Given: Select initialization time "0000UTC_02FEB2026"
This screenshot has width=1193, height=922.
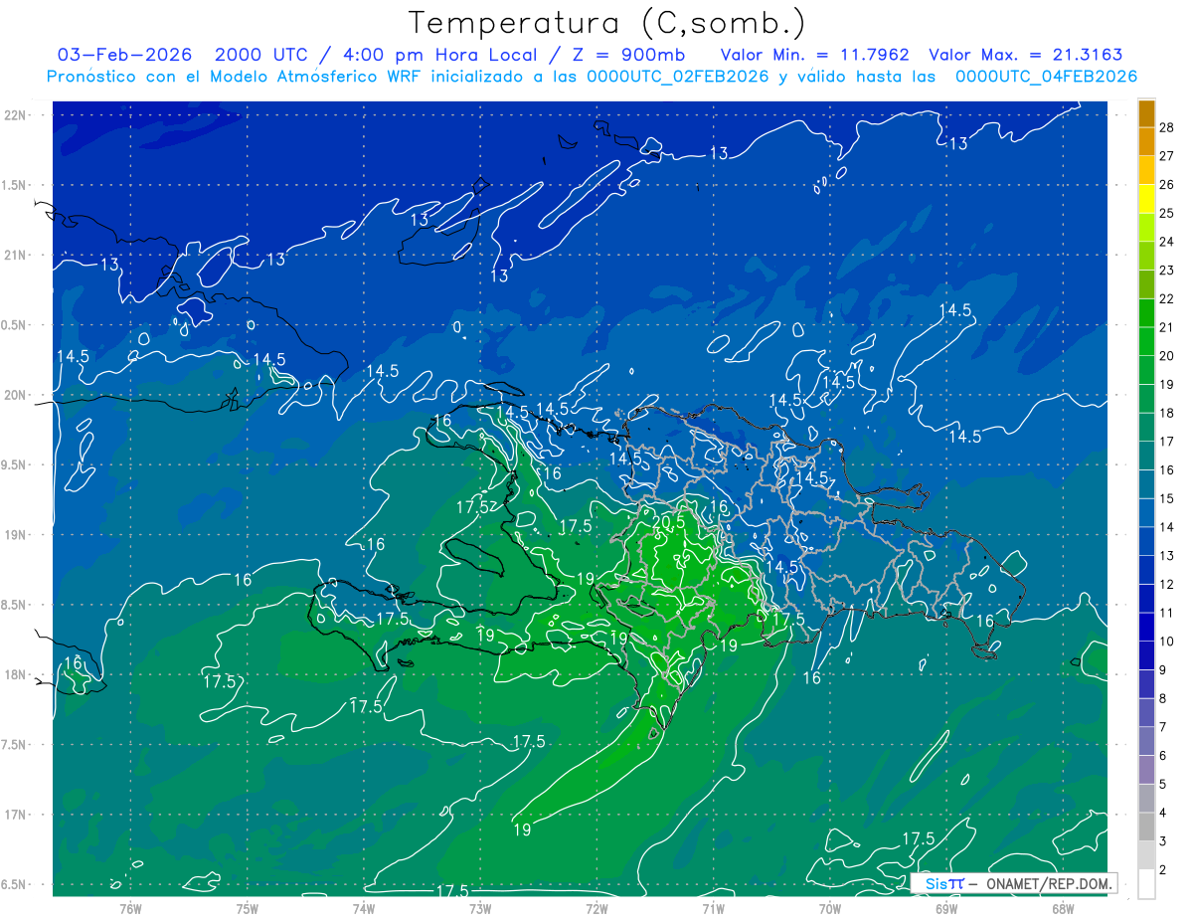Looking at the screenshot, I should tap(678, 77).
